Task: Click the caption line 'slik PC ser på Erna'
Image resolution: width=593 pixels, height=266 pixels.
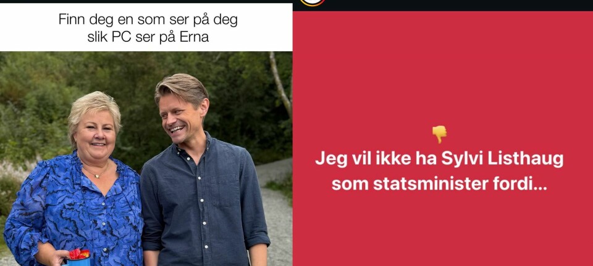Action: pos(148,37)
